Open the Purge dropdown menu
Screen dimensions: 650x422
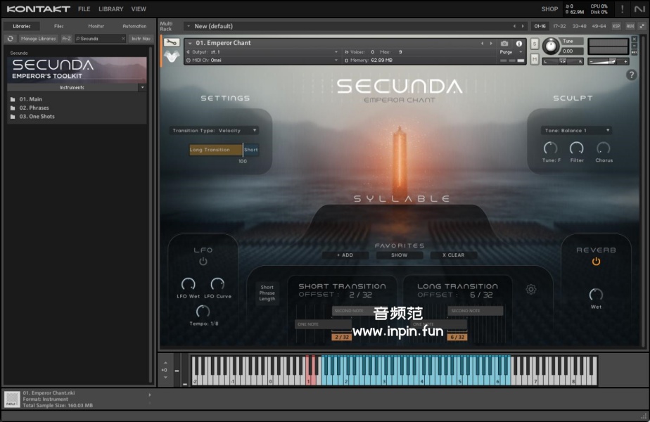[x=511, y=52]
